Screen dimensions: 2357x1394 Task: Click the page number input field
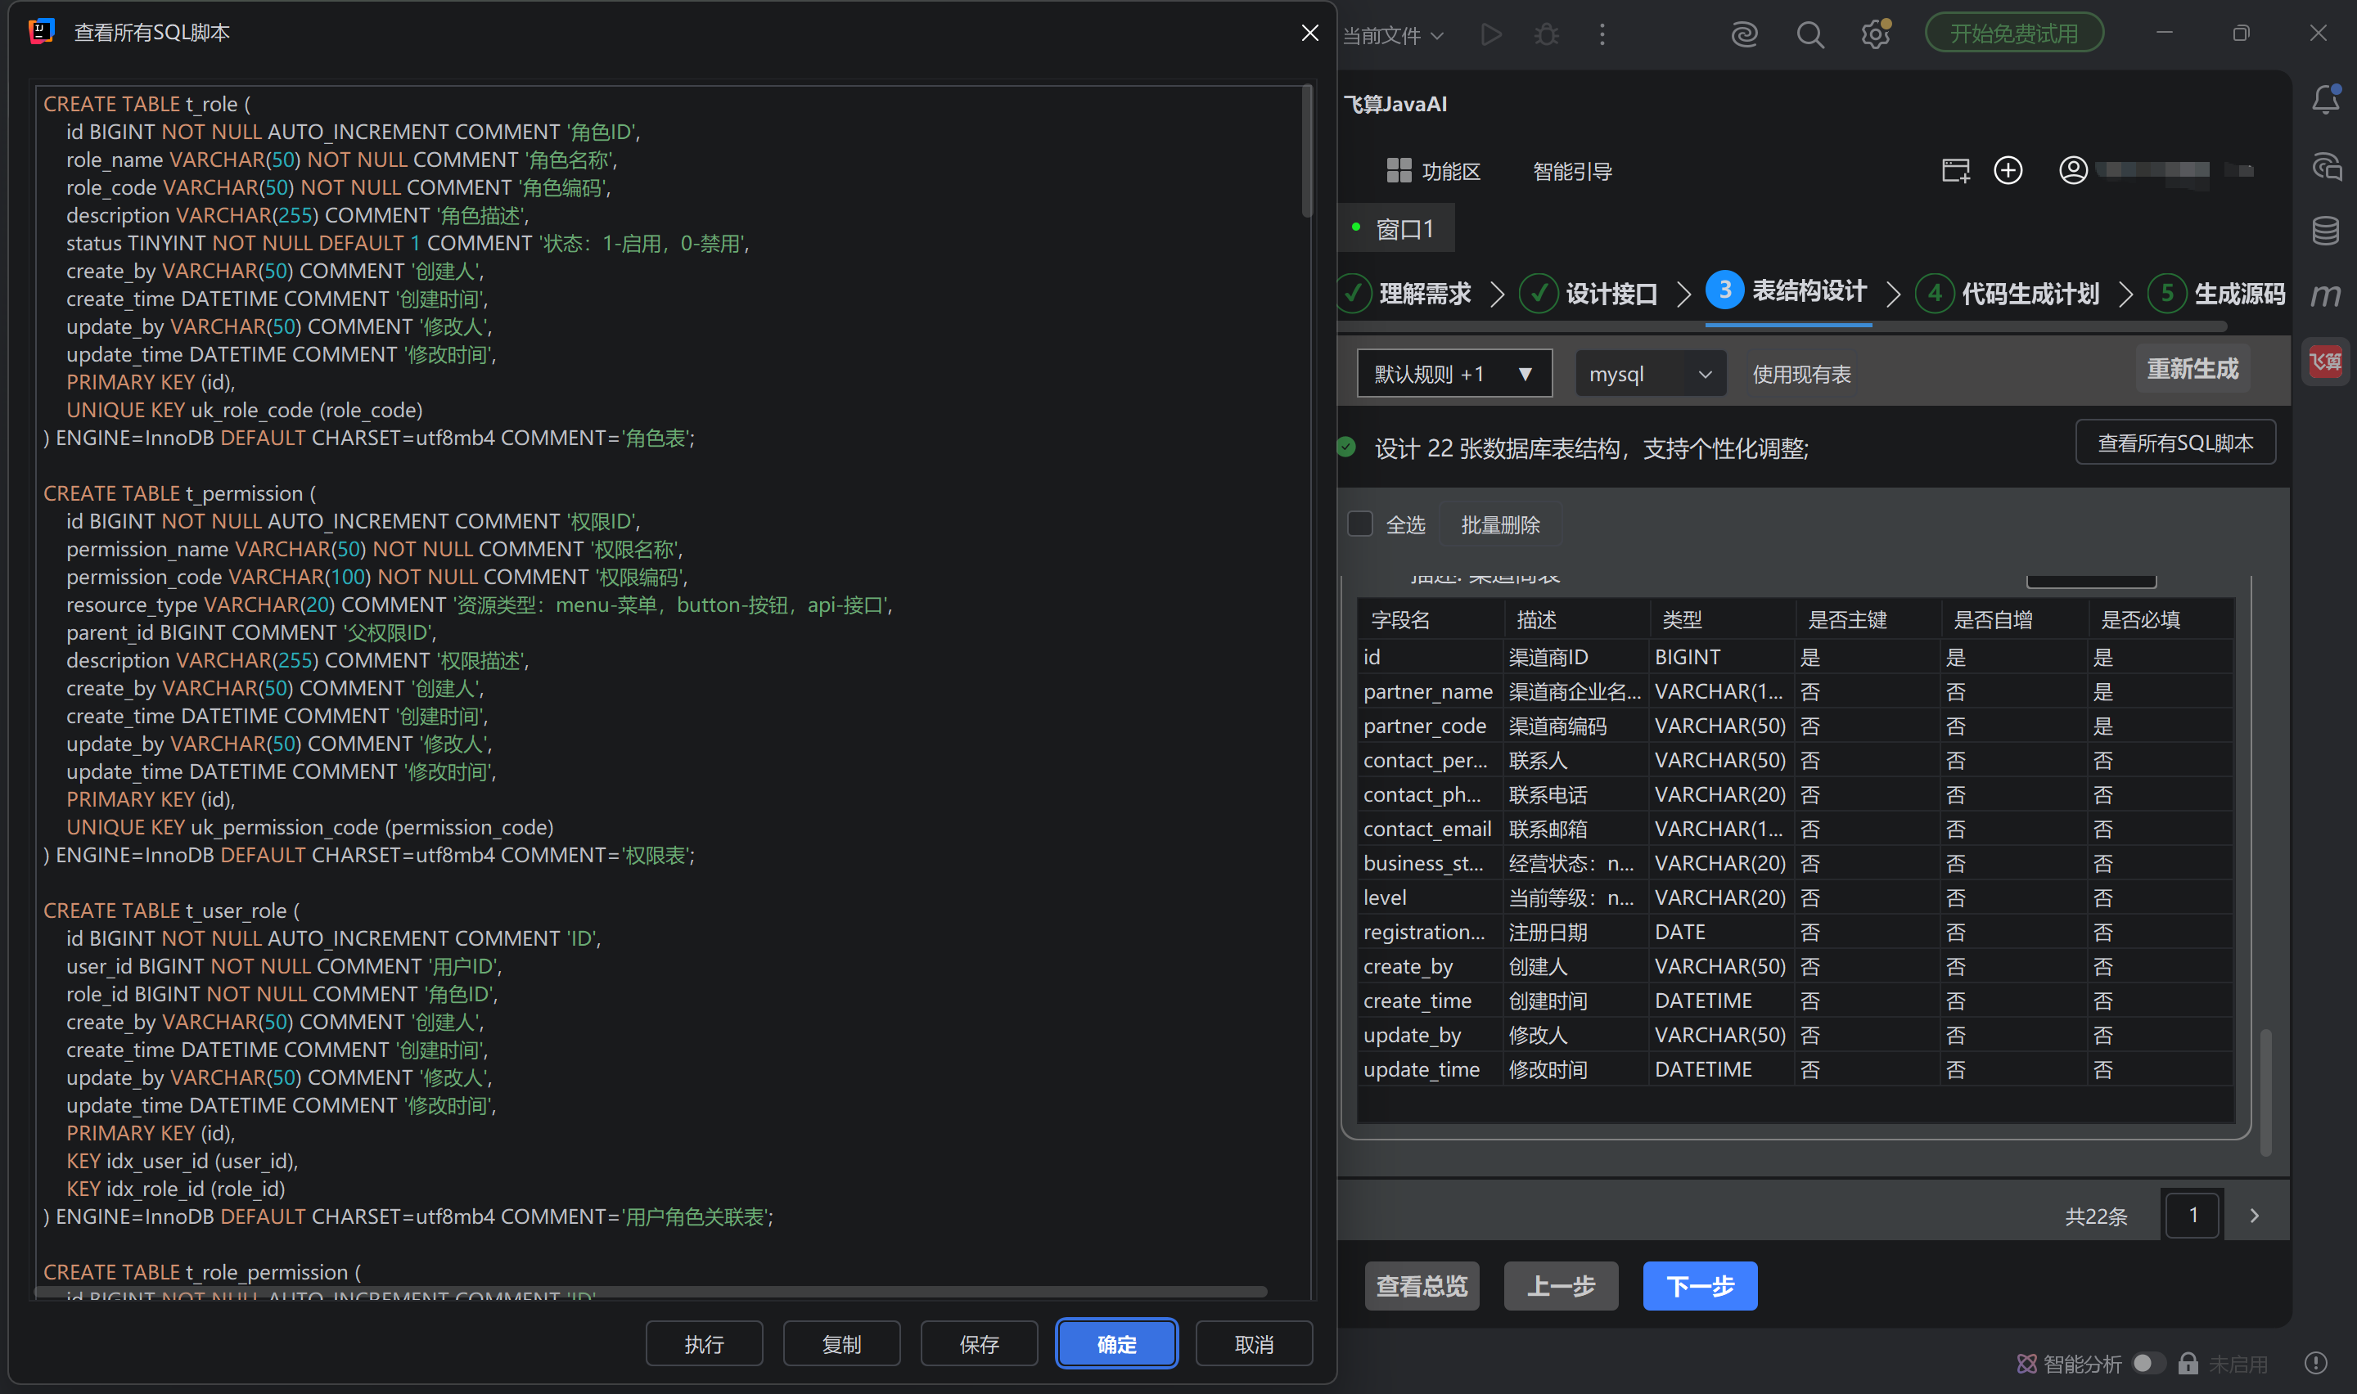tap(2193, 1216)
